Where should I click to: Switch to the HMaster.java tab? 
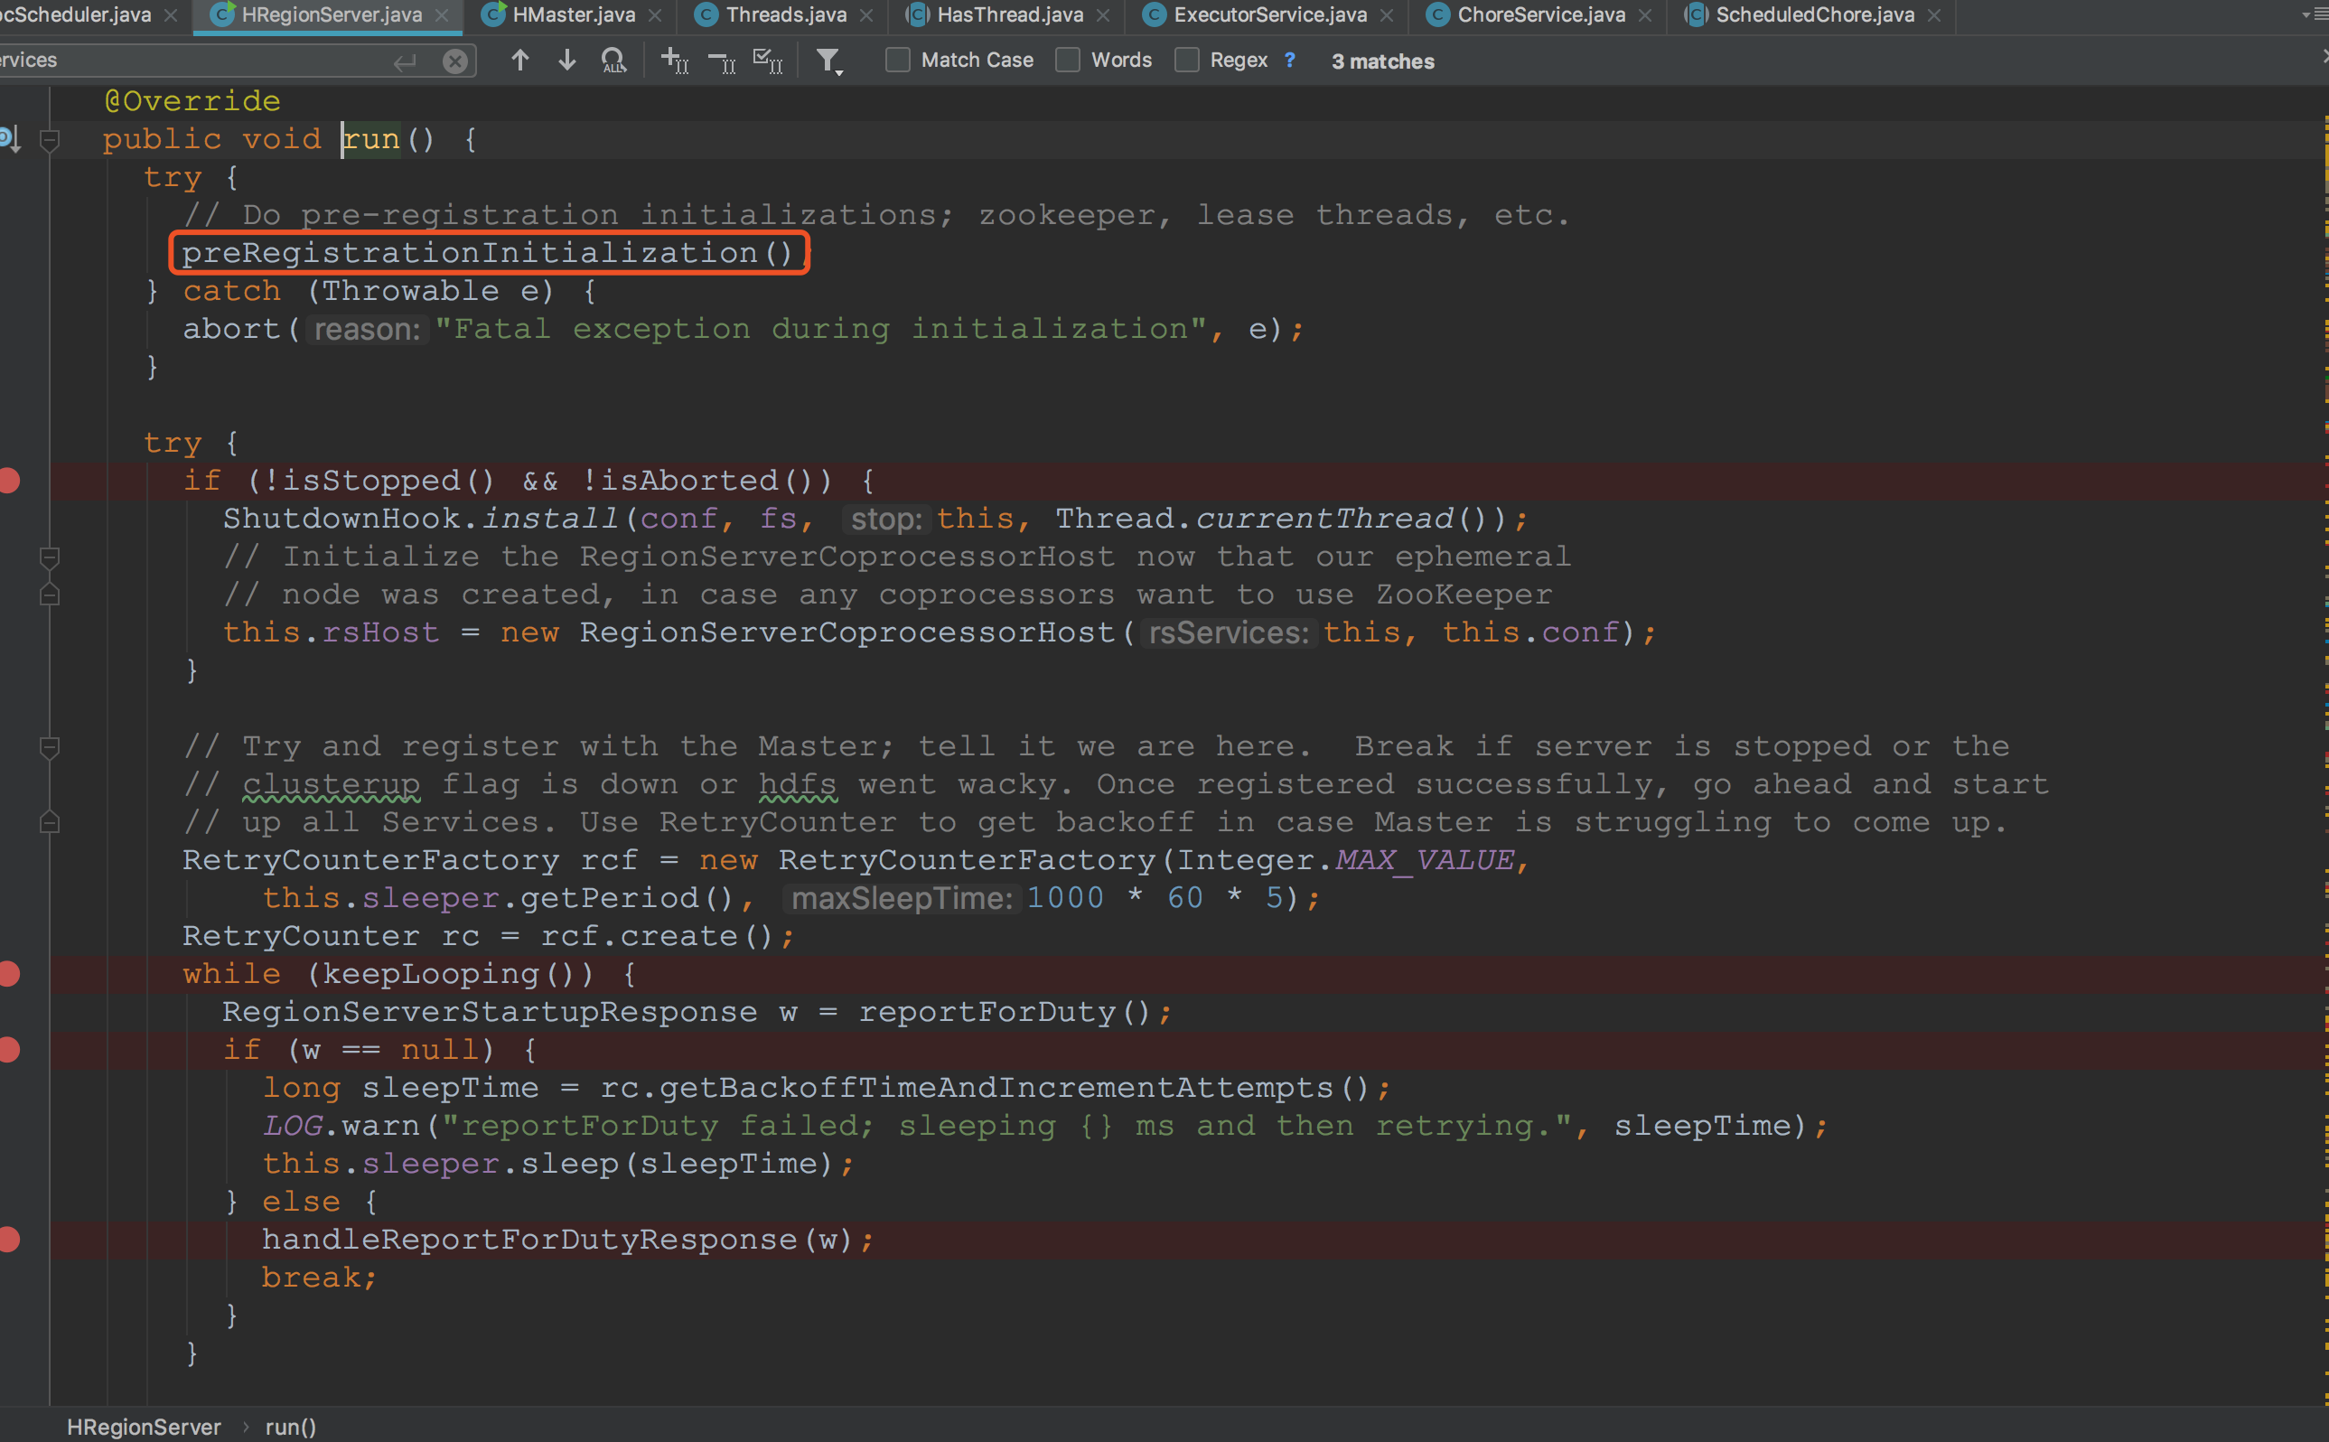click(573, 15)
